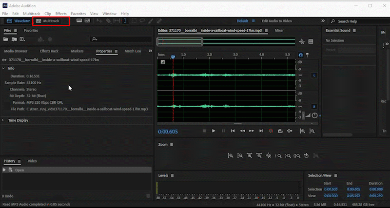Toggle the left channel L button
Screen dimensions: 390x208
(314, 76)
